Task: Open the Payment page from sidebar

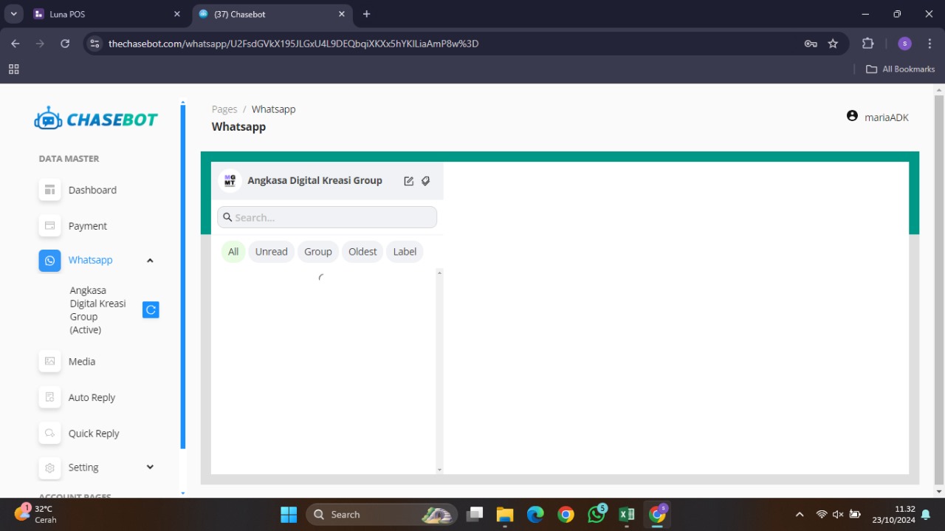Action: coord(87,226)
